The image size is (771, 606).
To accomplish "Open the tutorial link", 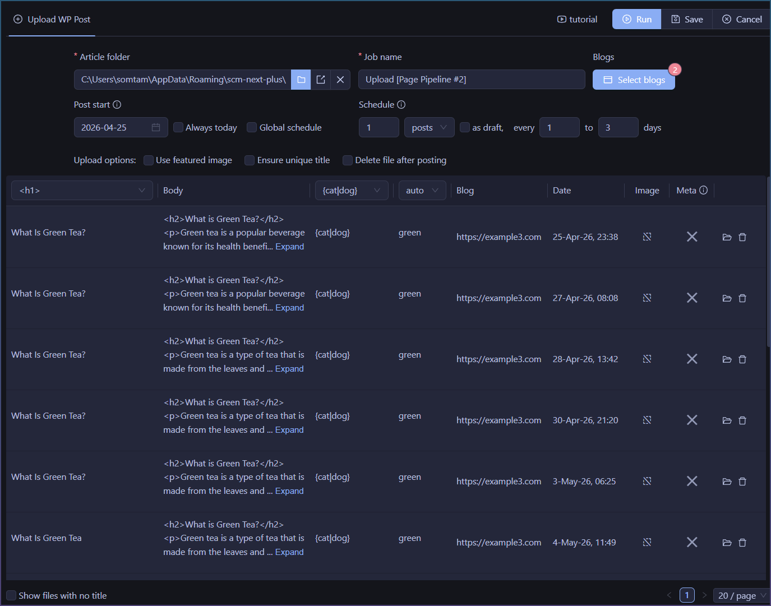I will pyautogui.click(x=577, y=20).
